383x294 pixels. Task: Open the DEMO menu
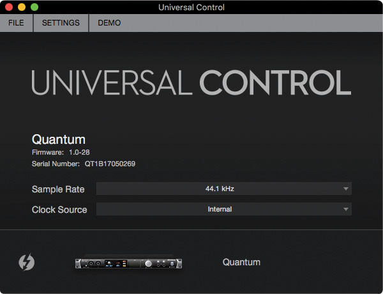click(109, 23)
